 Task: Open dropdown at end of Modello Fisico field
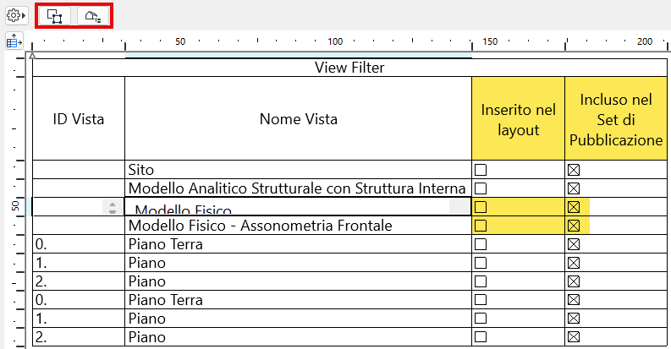click(459, 207)
